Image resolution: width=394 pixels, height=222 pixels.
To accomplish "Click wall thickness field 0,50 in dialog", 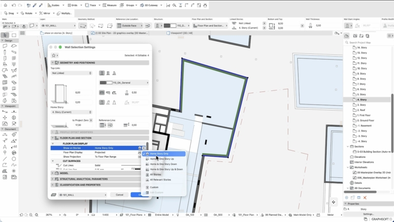I will [139, 92].
